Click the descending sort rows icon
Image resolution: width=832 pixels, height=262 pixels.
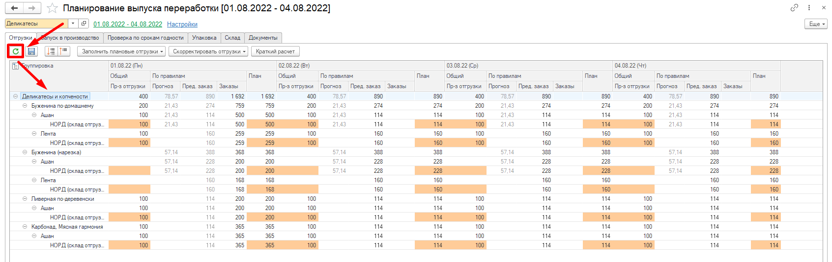pos(51,51)
